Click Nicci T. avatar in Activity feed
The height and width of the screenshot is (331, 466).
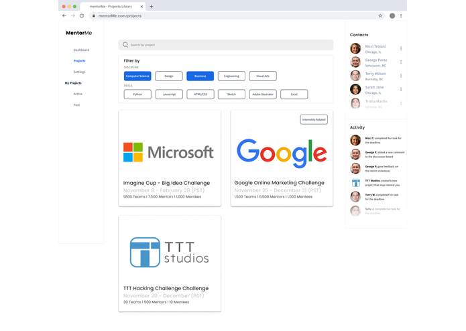pyautogui.click(x=355, y=140)
